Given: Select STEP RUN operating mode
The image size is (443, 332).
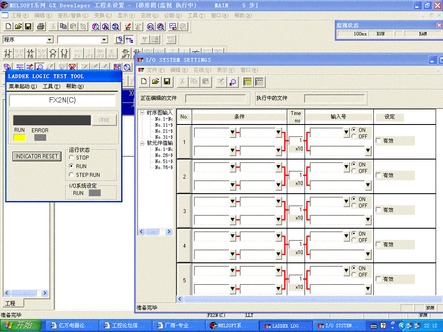Looking at the screenshot, I should (x=71, y=175).
